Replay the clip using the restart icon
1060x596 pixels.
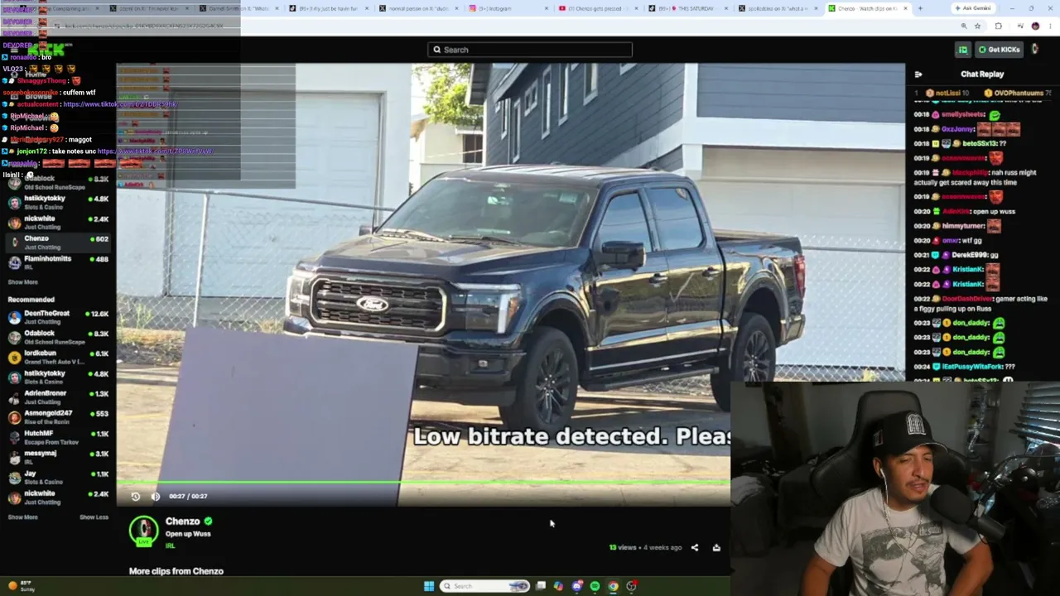(x=136, y=497)
